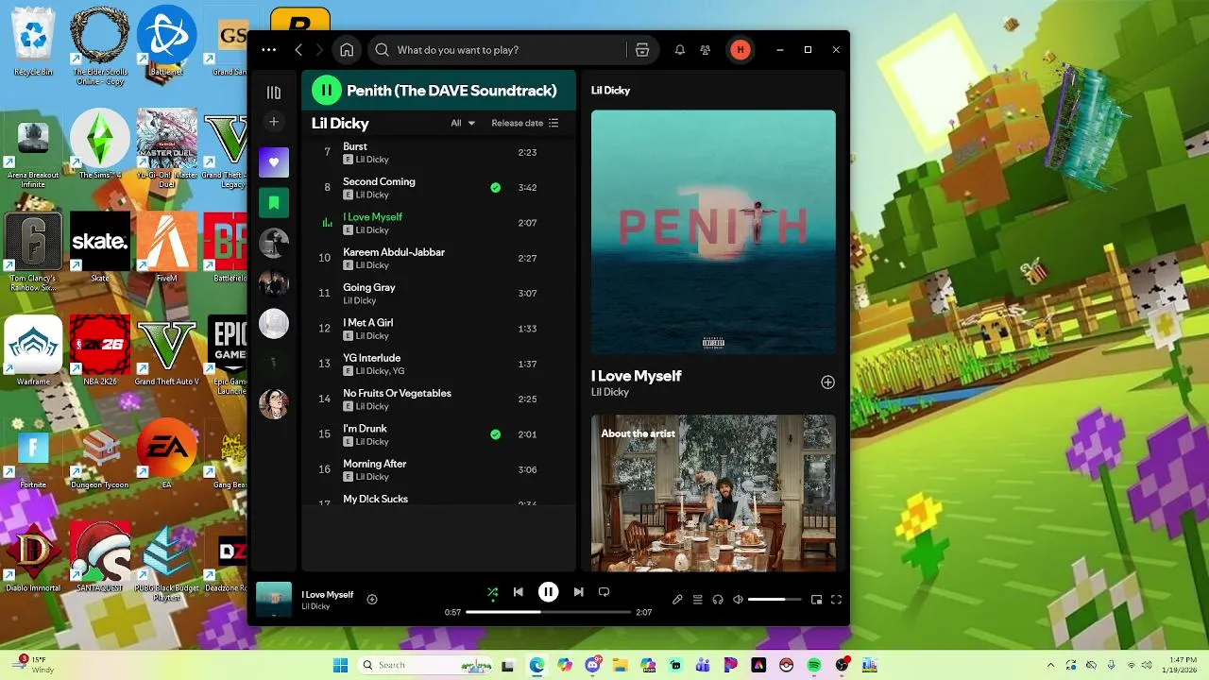
Task: Play the track I Met A Girl
Action: point(438,329)
